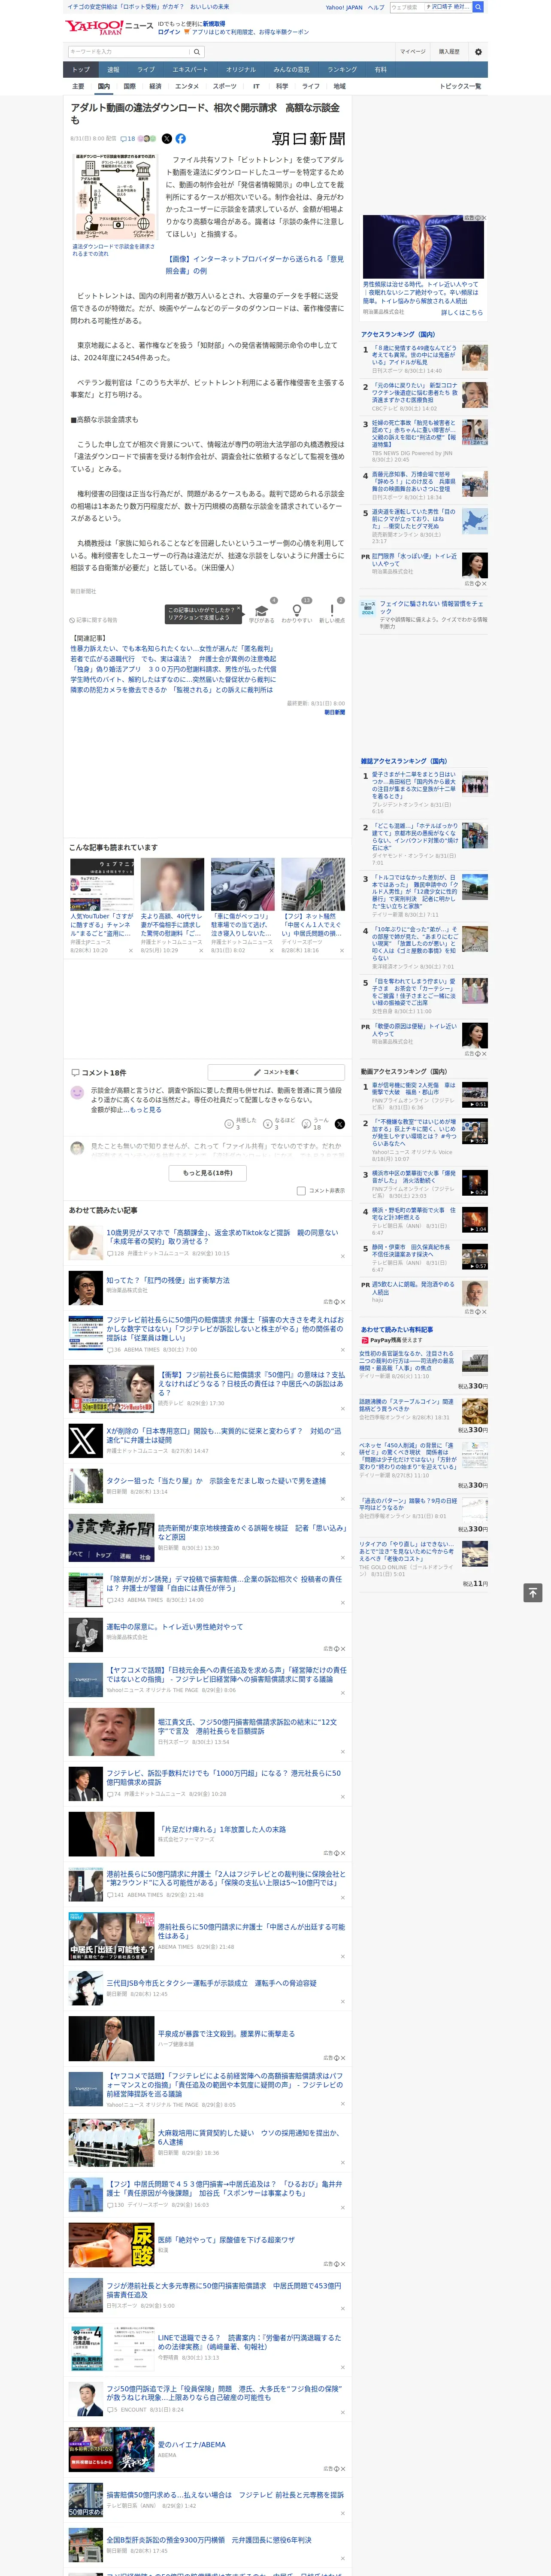
Task: Click the magnifier beside the keyword field
Action: (x=197, y=52)
